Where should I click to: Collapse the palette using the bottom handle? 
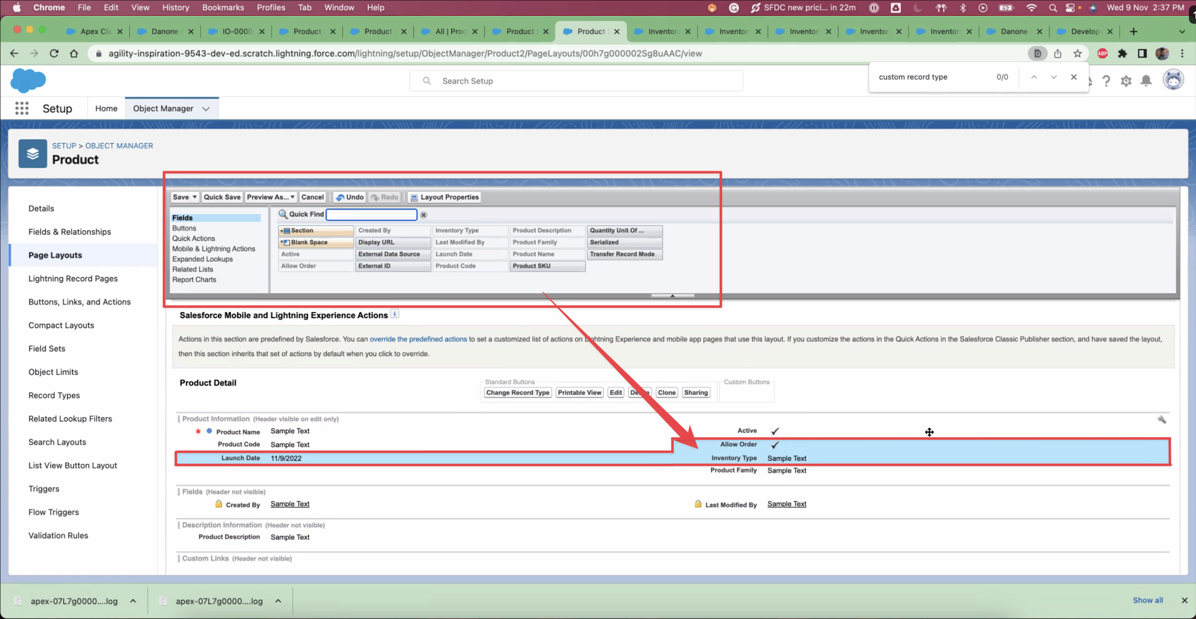[x=672, y=296]
